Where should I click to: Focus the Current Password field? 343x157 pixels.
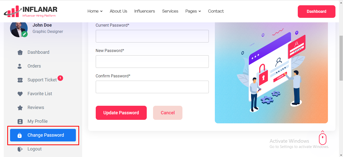(152, 36)
